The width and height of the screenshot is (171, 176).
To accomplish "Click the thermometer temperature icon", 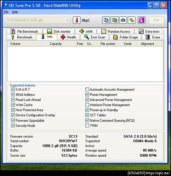I will 77,20.
